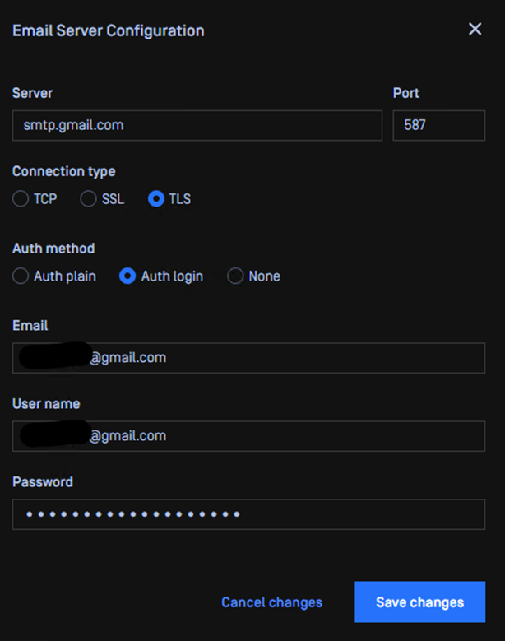Click the Save changes button
This screenshot has width=505, height=641.
(x=420, y=602)
